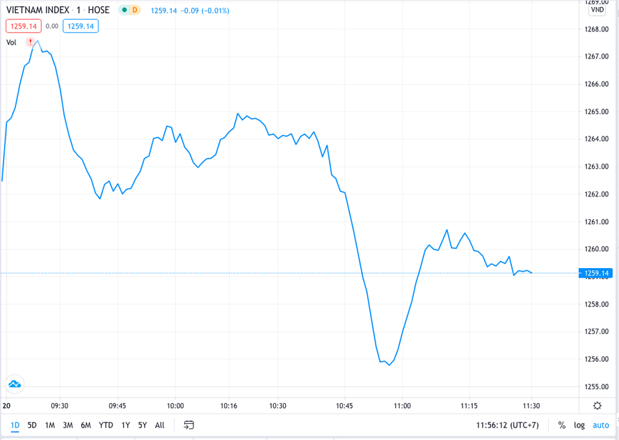Screen dimensions: 619x440
Task: Open VND currency selector
Action: coord(597,10)
